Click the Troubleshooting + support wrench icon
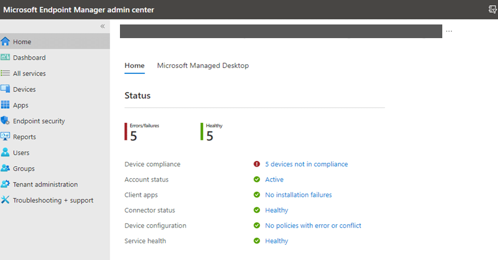498x260 pixels. coord(6,200)
